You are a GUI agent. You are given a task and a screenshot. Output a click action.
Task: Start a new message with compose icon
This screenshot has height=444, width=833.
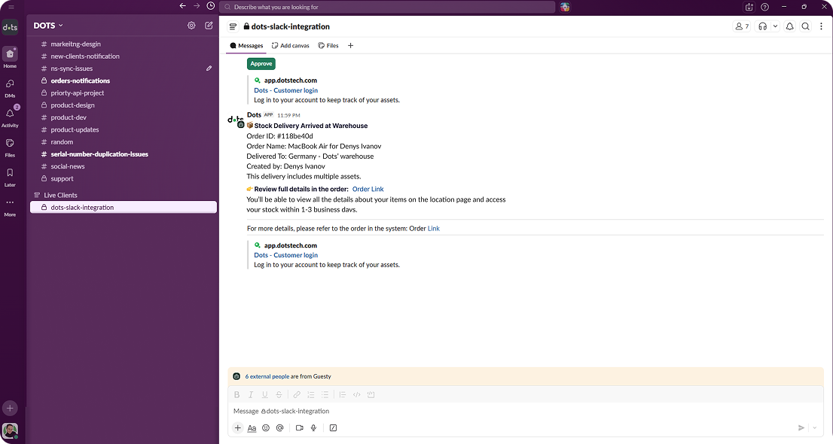209,26
